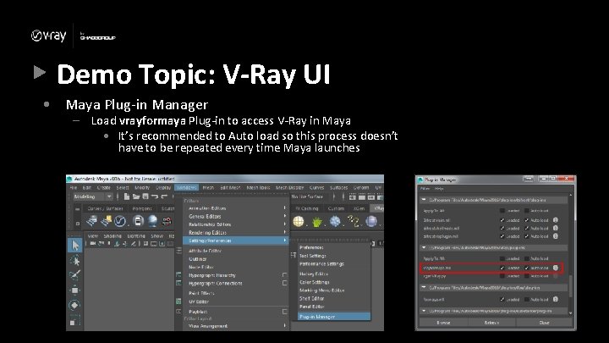Open Help menu in Plug-in Manager
Image resolution: width=609 pixels, height=343 pixels.
439,189
